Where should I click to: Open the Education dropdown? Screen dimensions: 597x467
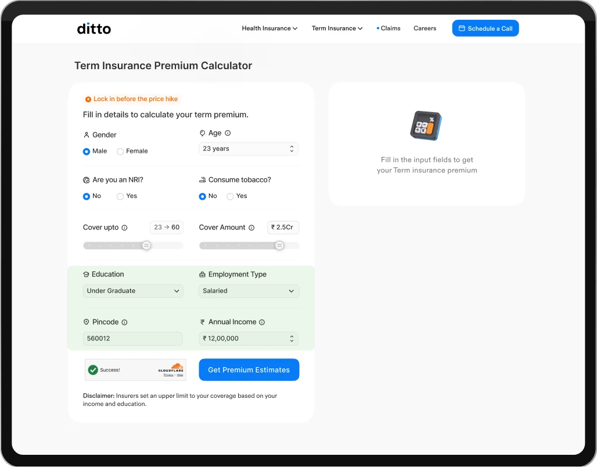pos(133,291)
